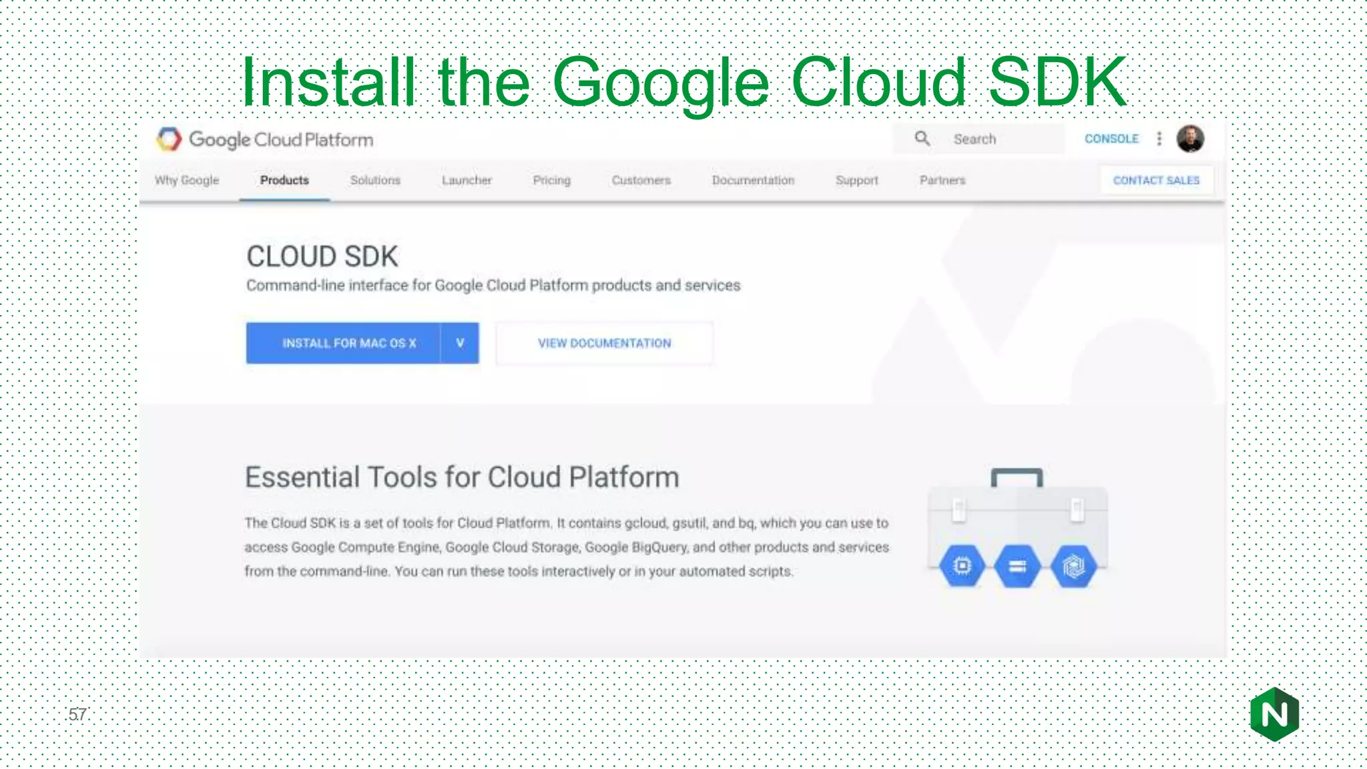Click the Google Cloud Platform hexagon logo
The image size is (1367, 769).
(x=169, y=140)
